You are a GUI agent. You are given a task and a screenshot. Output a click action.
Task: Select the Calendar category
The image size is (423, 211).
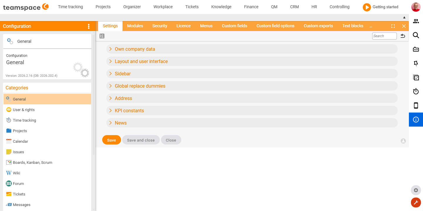coord(47,141)
